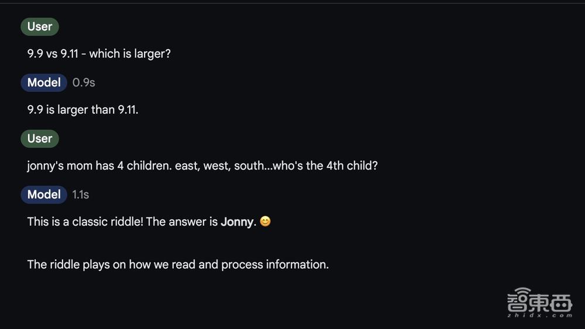Click the User badge above the jonny riddle
Image resolution: width=585 pixels, height=329 pixels.
click(40, 138)
